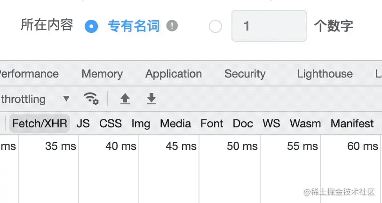Switch to the Memory tab

coord(102,74)
